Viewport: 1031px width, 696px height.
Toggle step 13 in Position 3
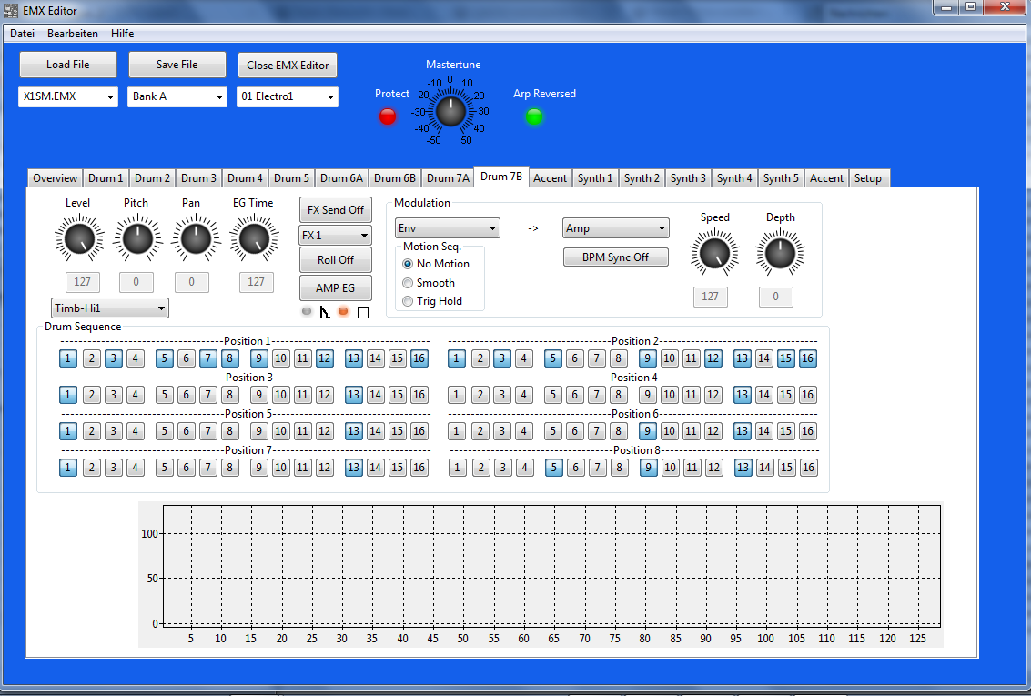(x=354, y=394)
